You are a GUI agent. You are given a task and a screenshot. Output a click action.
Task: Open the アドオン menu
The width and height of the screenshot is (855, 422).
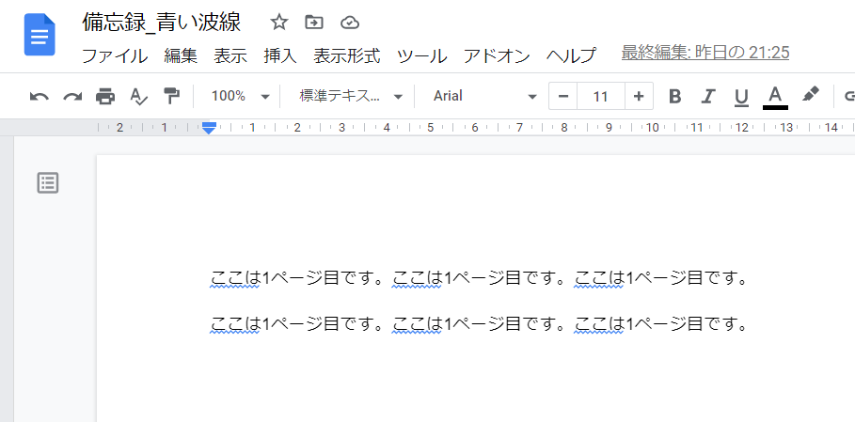point(497,56)
